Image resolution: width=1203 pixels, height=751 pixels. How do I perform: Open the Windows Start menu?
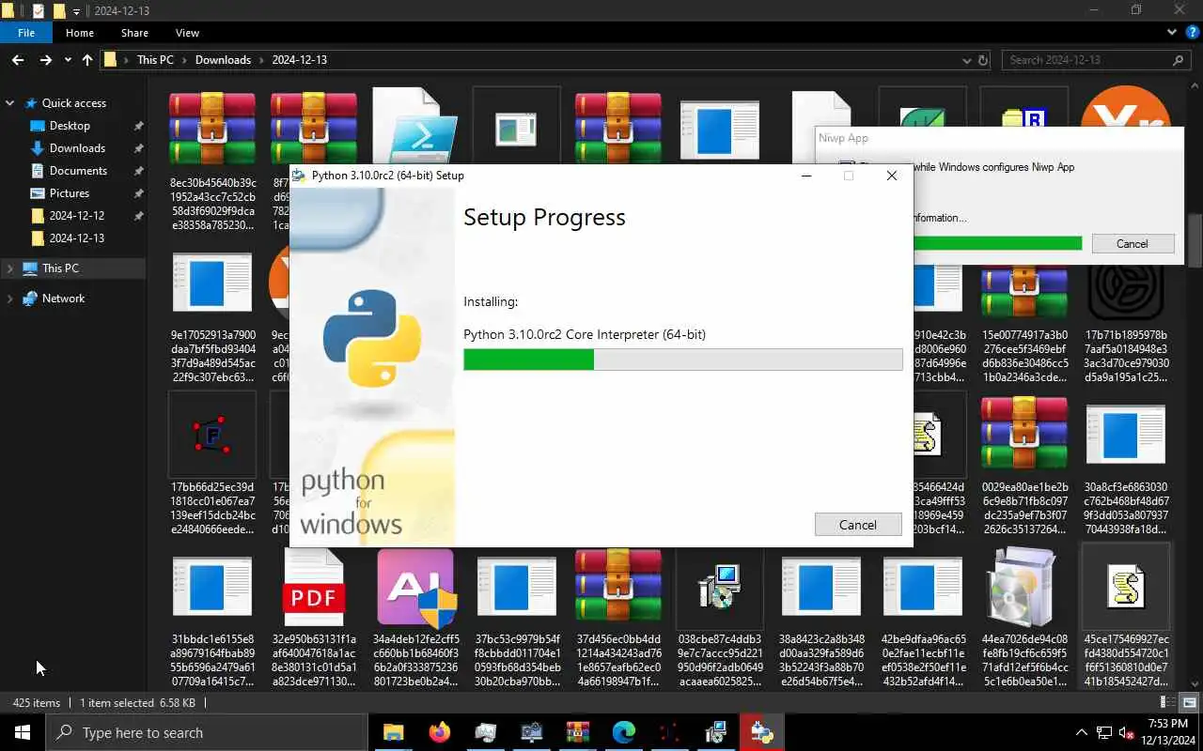[x=23, y=732]
